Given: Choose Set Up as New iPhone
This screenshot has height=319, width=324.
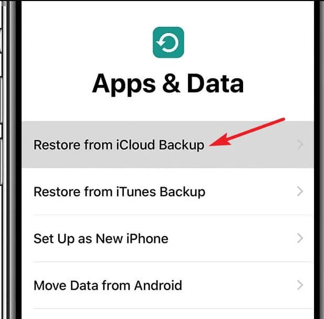Looking at the screenshot, I should [x=168, y=238].
